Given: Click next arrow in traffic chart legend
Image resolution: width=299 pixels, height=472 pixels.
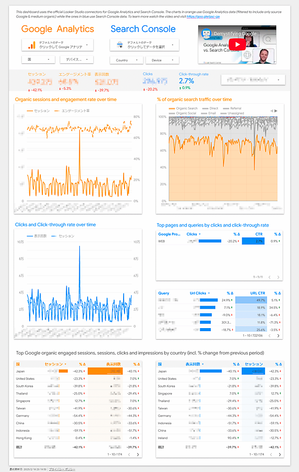Looking at the screenshot, I should click(x=276, y=111).
